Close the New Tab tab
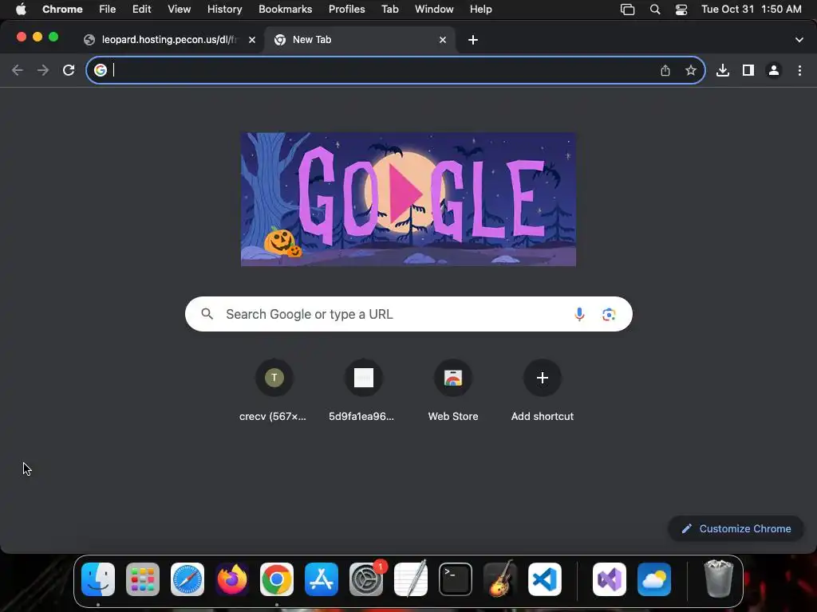 (x=443, y=40)
